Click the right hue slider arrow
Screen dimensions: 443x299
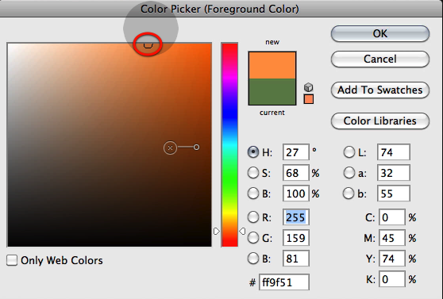(x=242, y=232)
